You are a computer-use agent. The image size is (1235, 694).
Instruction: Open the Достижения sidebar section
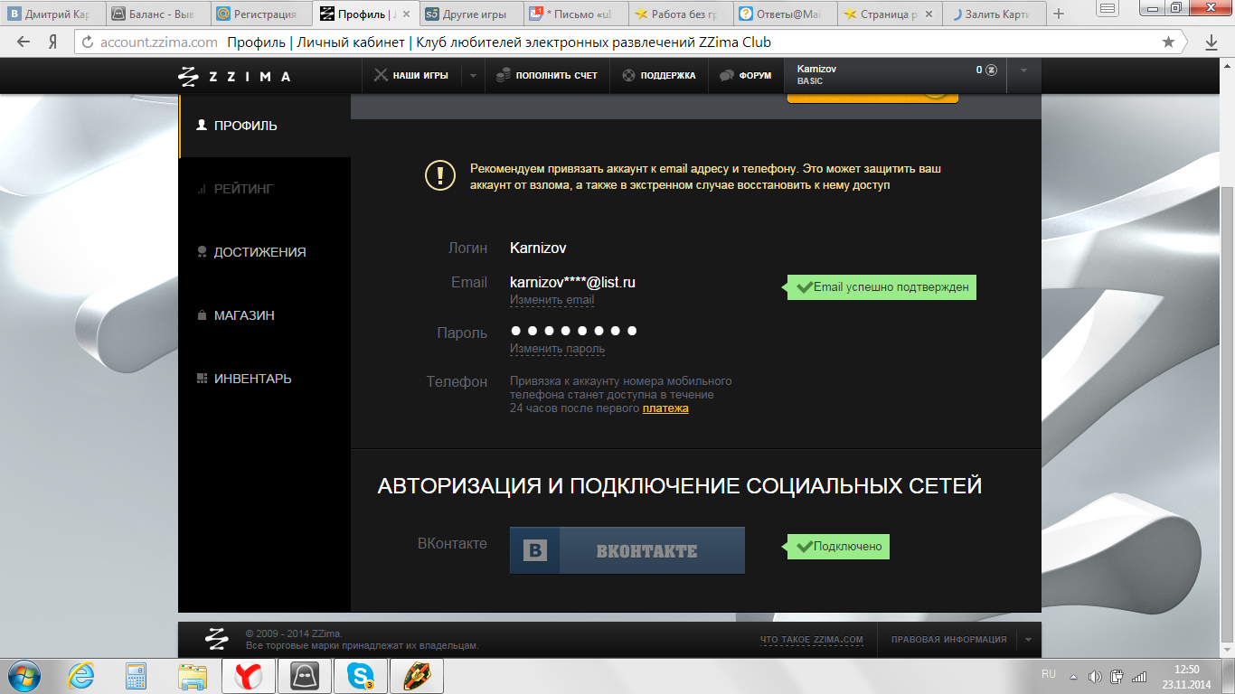pos(265,252)
